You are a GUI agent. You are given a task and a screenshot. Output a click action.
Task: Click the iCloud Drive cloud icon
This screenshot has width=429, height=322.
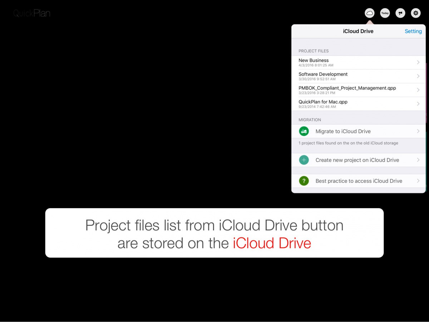click(370, 13)
